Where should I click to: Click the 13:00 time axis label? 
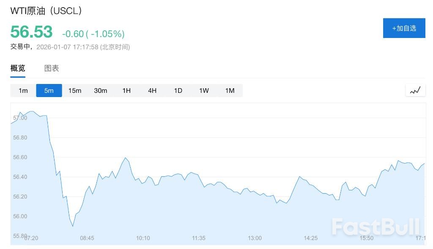tap(255, 238)
